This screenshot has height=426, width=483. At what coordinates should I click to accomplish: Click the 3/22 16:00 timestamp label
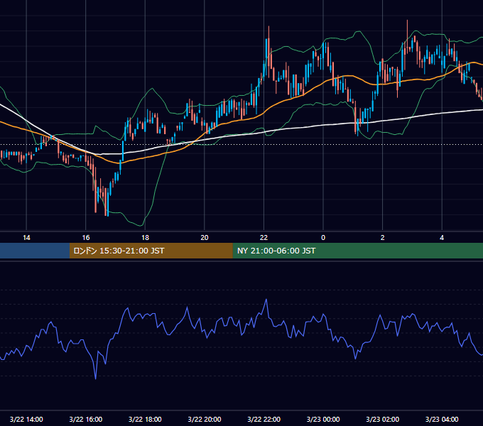[86, 419]
